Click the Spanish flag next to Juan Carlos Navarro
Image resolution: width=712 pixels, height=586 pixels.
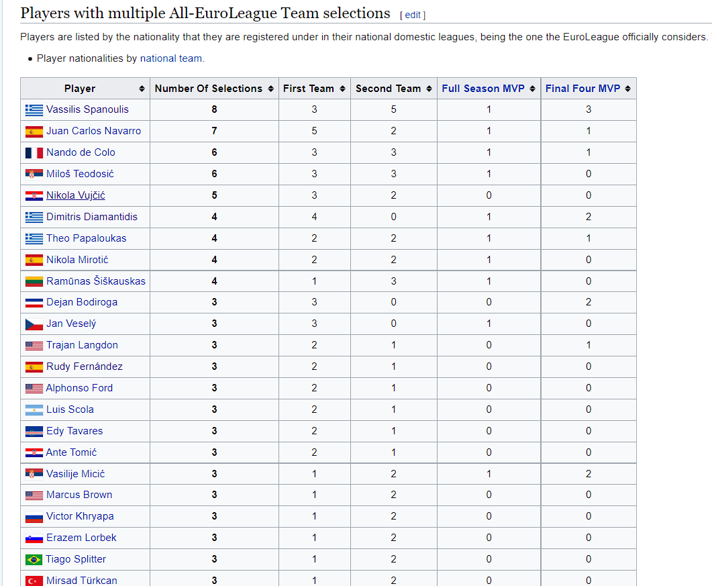tap(34, 132)
